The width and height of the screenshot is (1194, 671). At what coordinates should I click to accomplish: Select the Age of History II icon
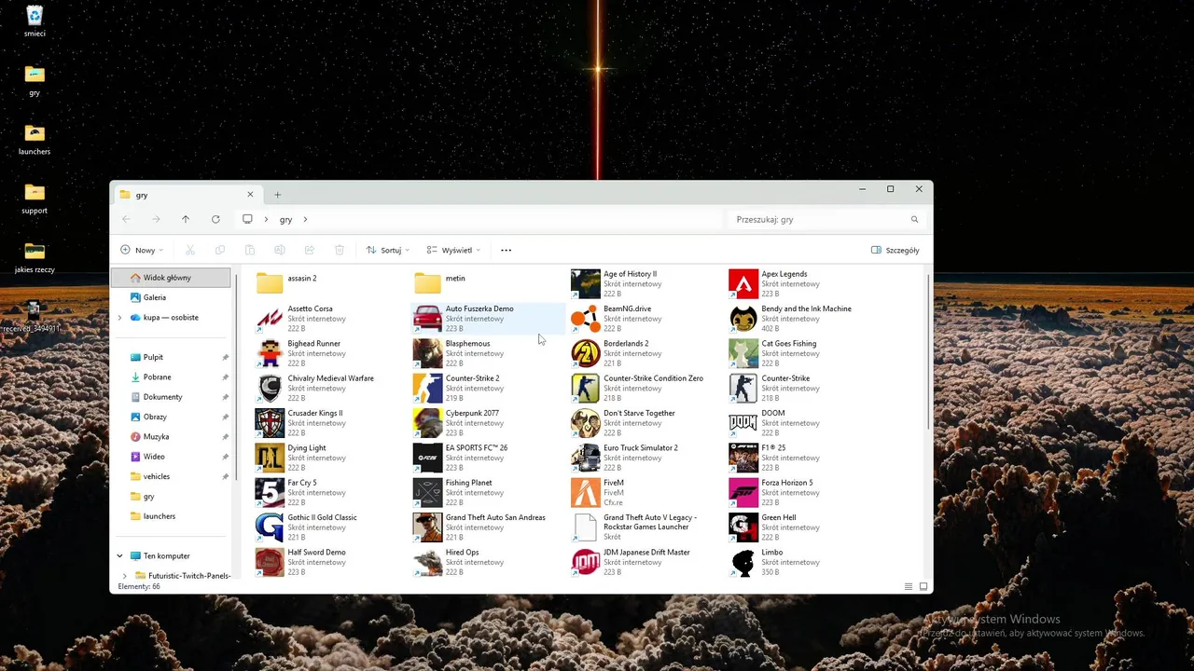pos(586,283)
